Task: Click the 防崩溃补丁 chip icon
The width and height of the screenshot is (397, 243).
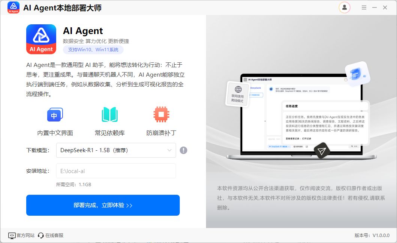Action: [x=161, y=114]
